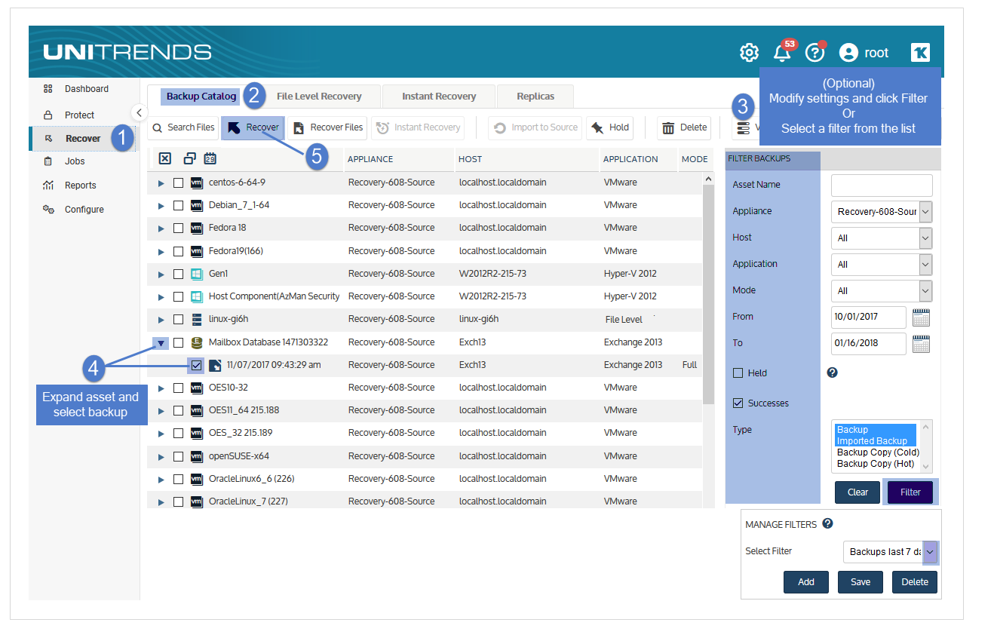Click the Clear button
994x644 pixels.
pos(857,492)
